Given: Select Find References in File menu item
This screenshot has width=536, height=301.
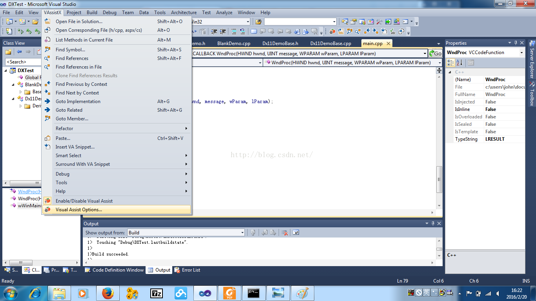Looking at the screenshot, I should [117, 67].
